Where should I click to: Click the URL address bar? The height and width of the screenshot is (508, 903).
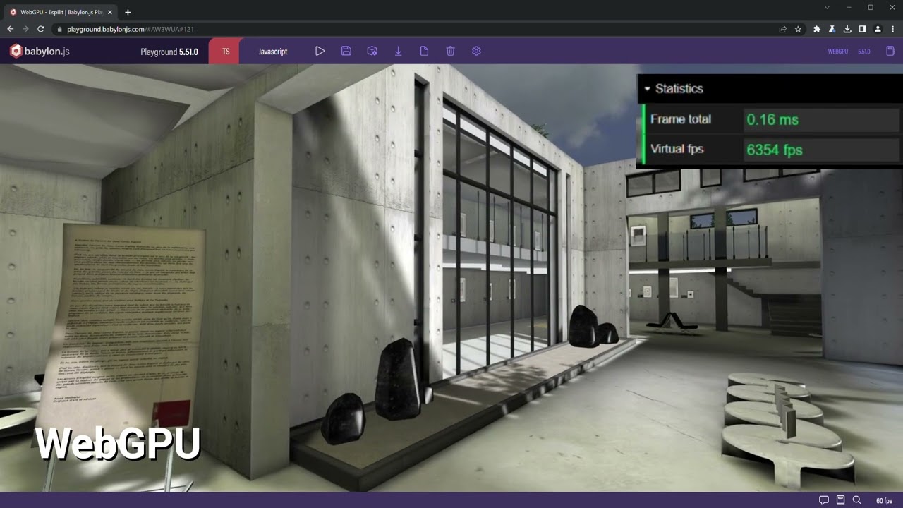pyautogui.click(x=416, y=29)
